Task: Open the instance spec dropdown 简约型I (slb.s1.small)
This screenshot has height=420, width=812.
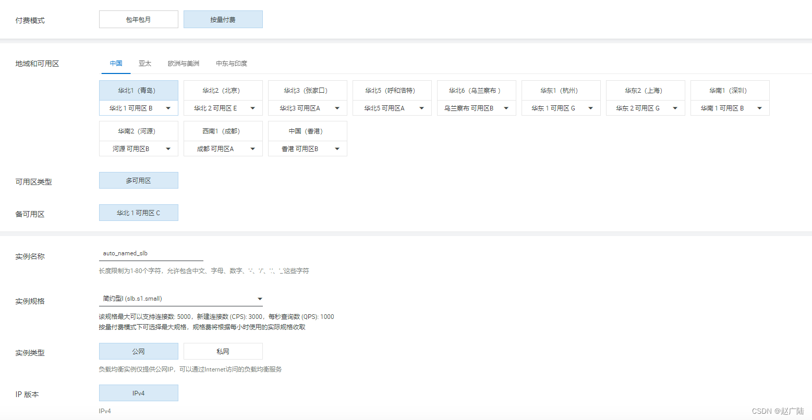Action: (181, 299)
